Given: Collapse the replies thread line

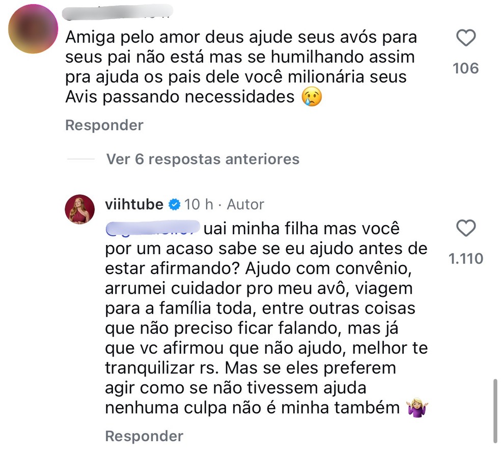Looking at the screenshot, I should 80,159.
